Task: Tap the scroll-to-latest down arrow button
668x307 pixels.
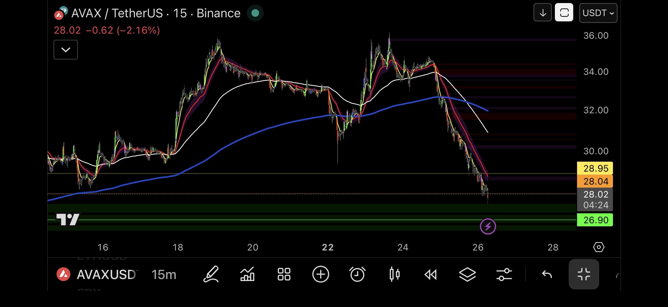Action: point(542,13)
